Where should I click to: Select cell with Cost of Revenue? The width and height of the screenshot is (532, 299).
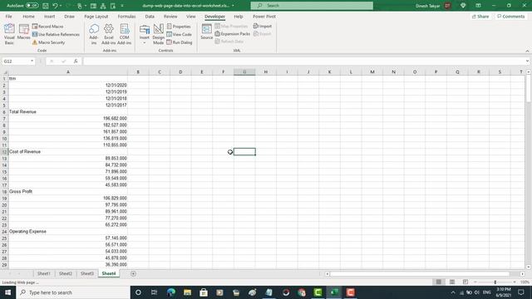click(x=68, y=151)
